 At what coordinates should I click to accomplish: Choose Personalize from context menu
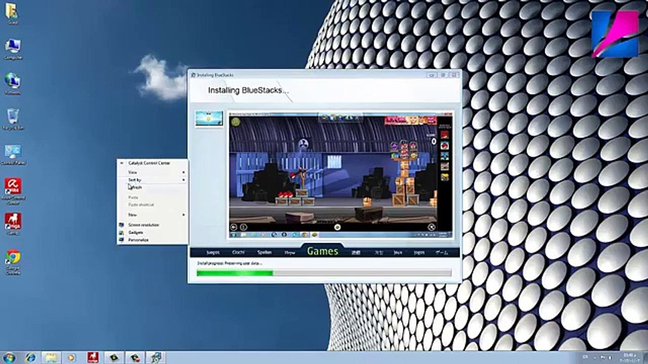click(152, 240)
